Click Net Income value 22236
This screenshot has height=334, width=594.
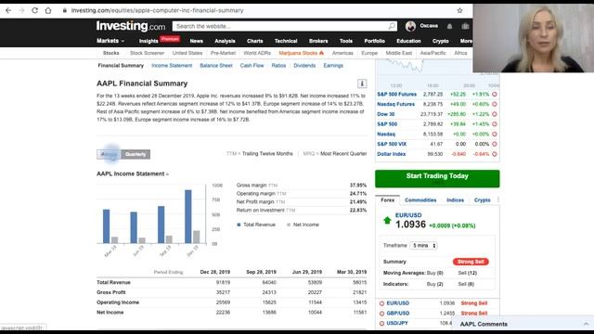click(223, 313)
